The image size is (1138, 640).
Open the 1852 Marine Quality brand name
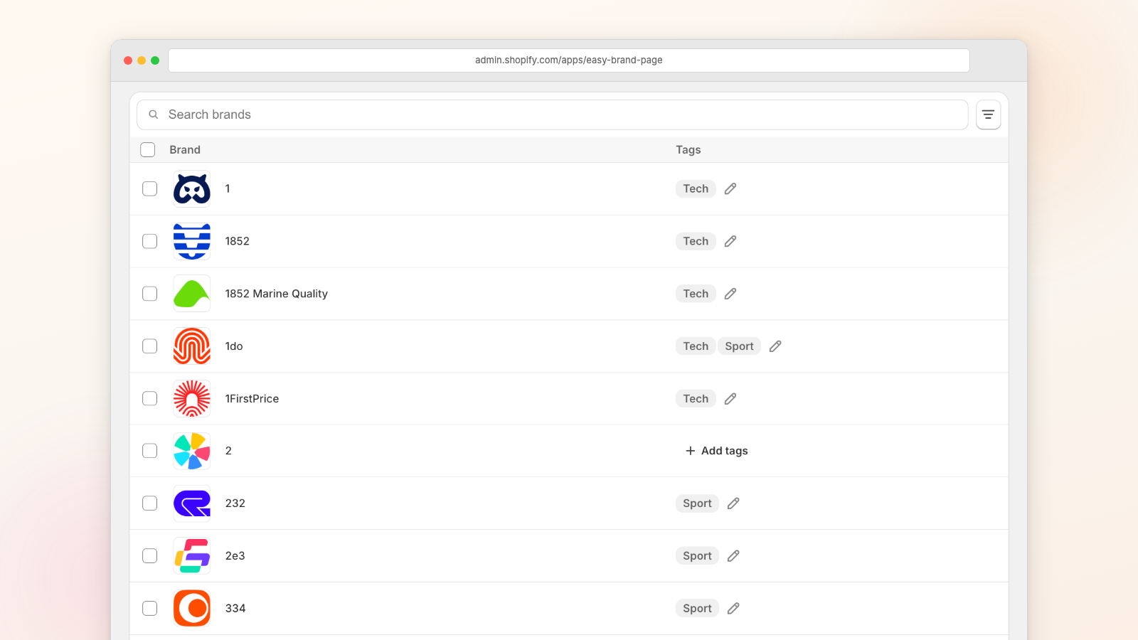(x=277, y=294)
